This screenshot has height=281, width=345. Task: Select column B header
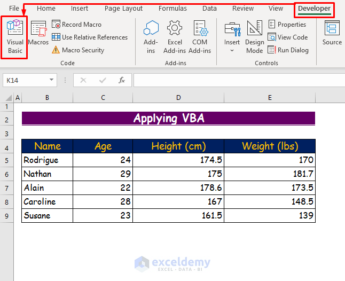pyautogui.click(x=47, y=98)
